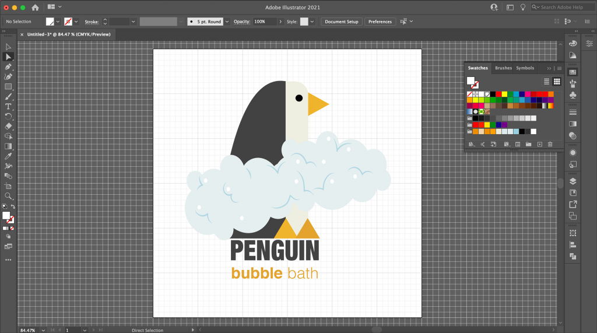Screen dimensions: 597x333
Task: Open the Symbols panel tab
Action: coord(525,68)
